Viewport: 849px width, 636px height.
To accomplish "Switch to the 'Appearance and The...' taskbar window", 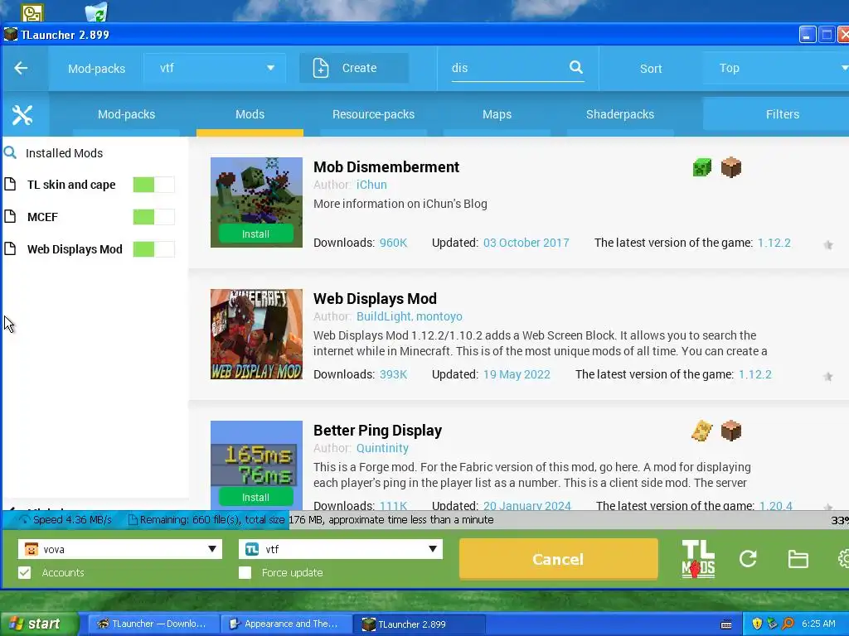I will 286,624.
